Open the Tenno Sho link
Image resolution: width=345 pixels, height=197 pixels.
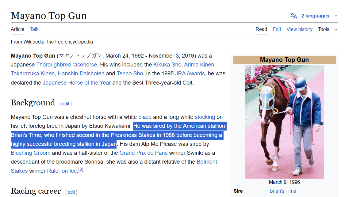130,74
